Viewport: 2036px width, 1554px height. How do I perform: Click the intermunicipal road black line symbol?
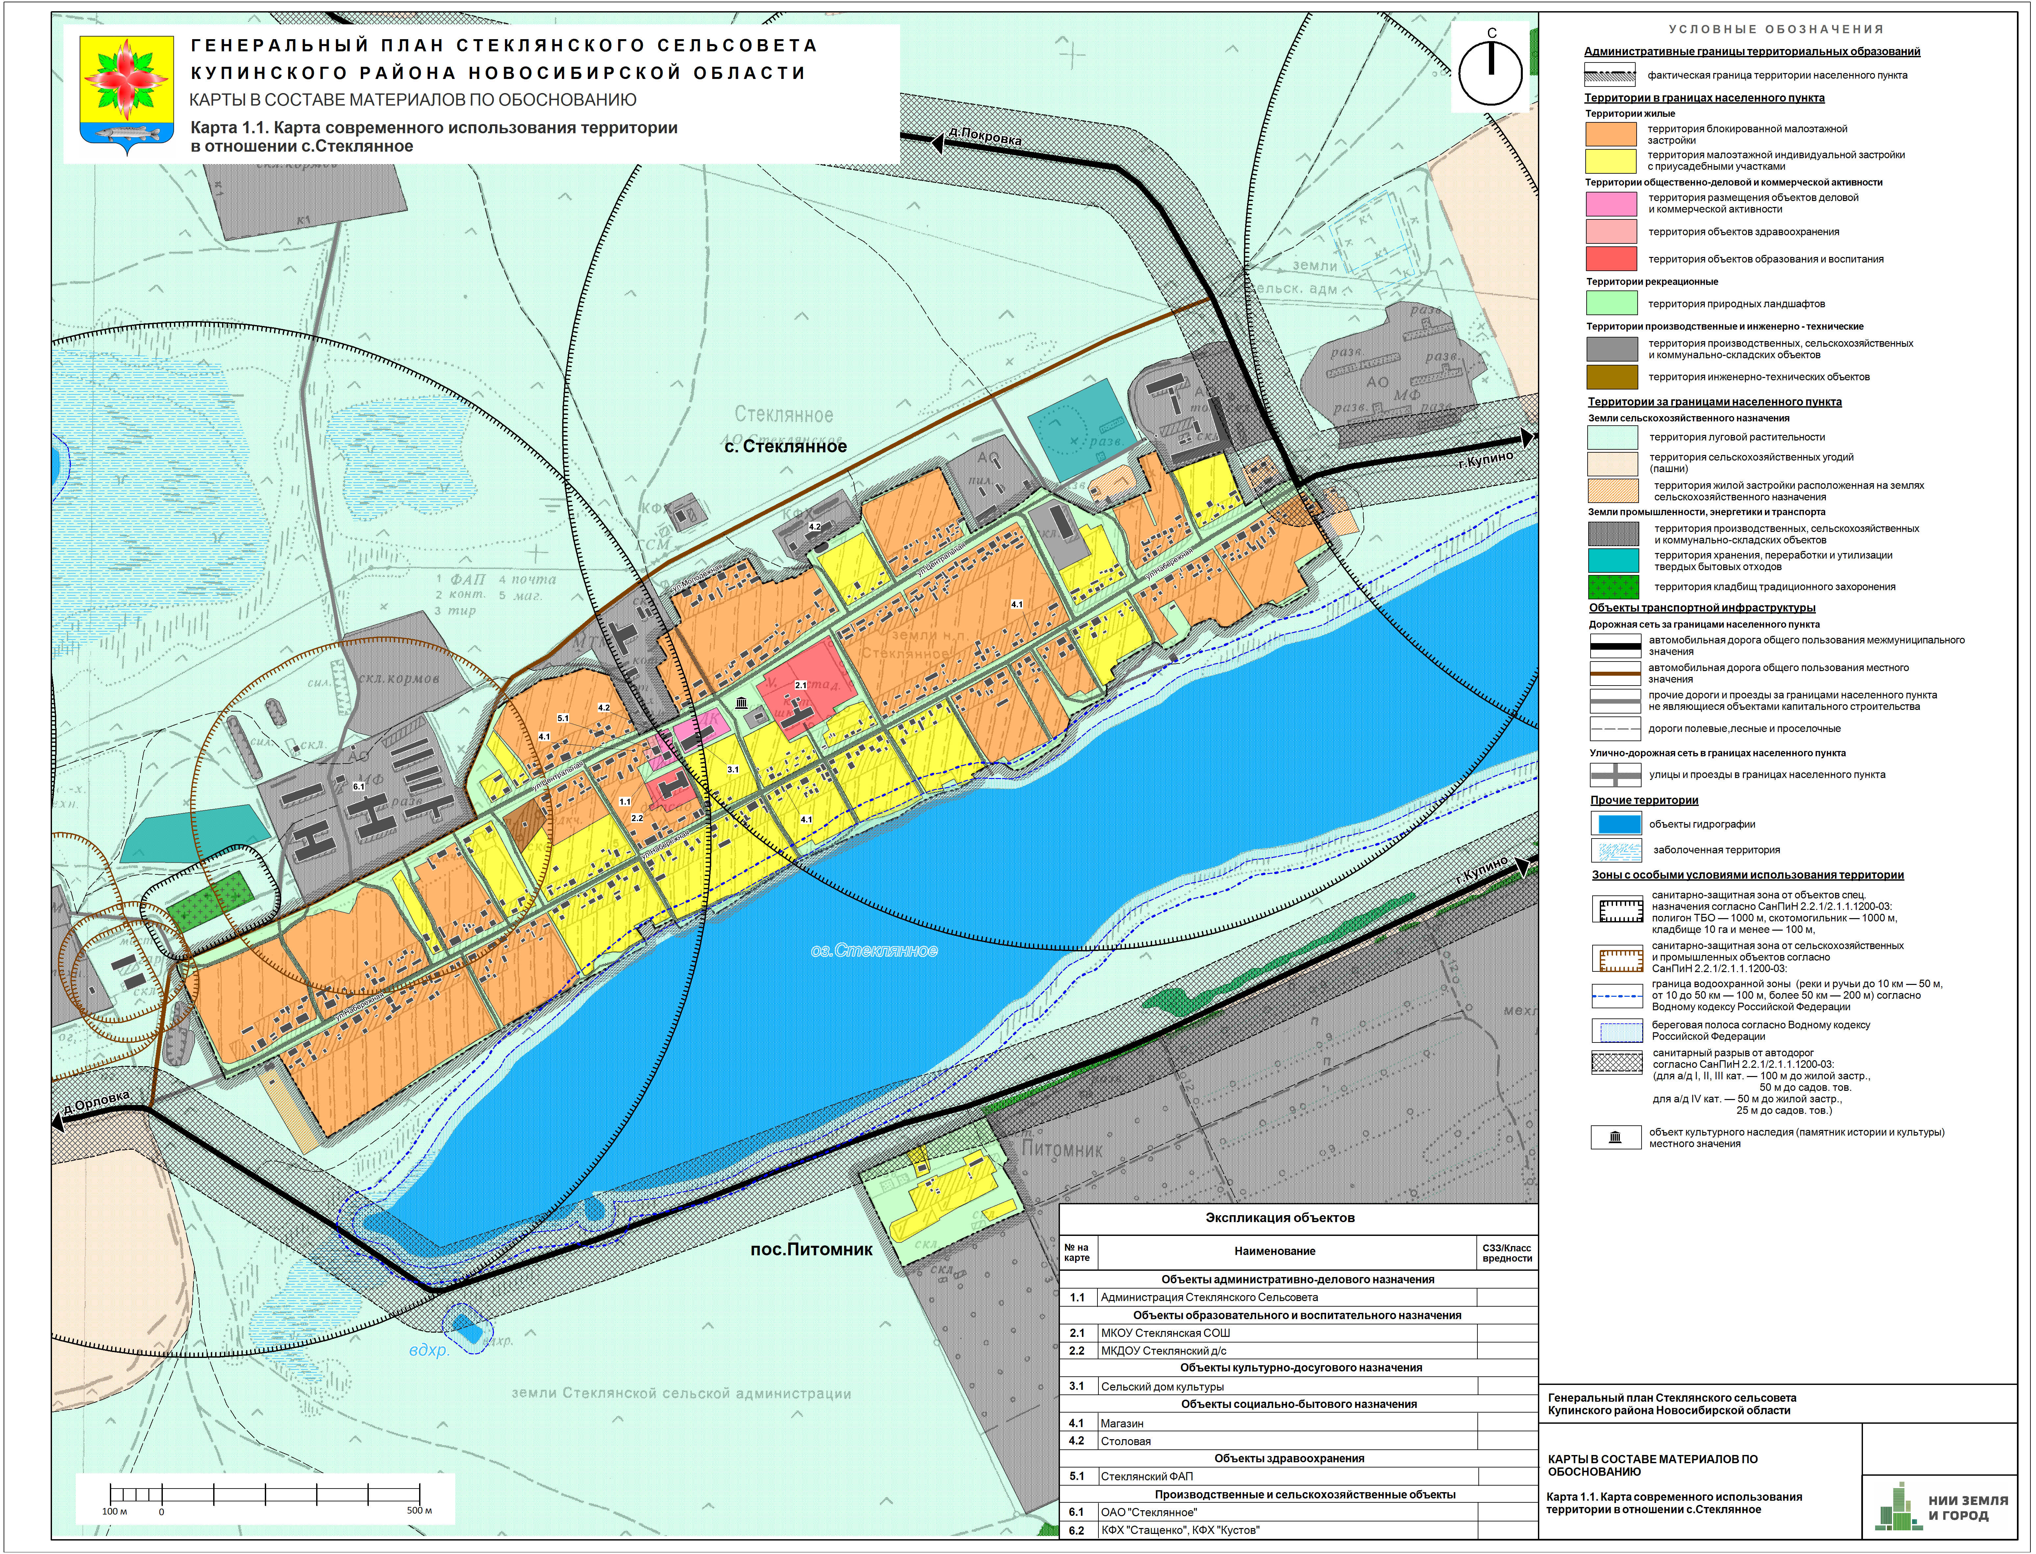(x=1615, y=646)
